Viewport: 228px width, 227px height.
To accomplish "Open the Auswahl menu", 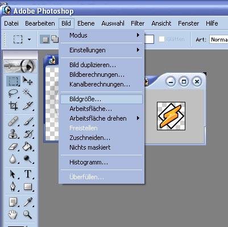I will click(x=113, y=23).
